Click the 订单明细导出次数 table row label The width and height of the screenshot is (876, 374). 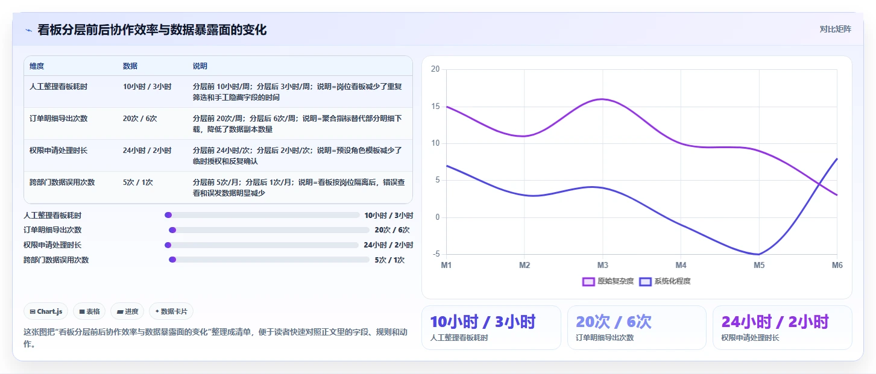click(58, 119)
